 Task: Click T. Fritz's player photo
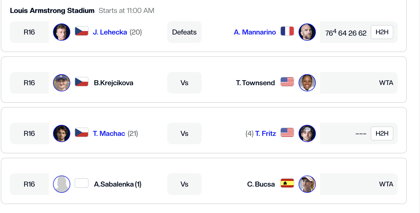pyautogui.click(x=307, y=133)
